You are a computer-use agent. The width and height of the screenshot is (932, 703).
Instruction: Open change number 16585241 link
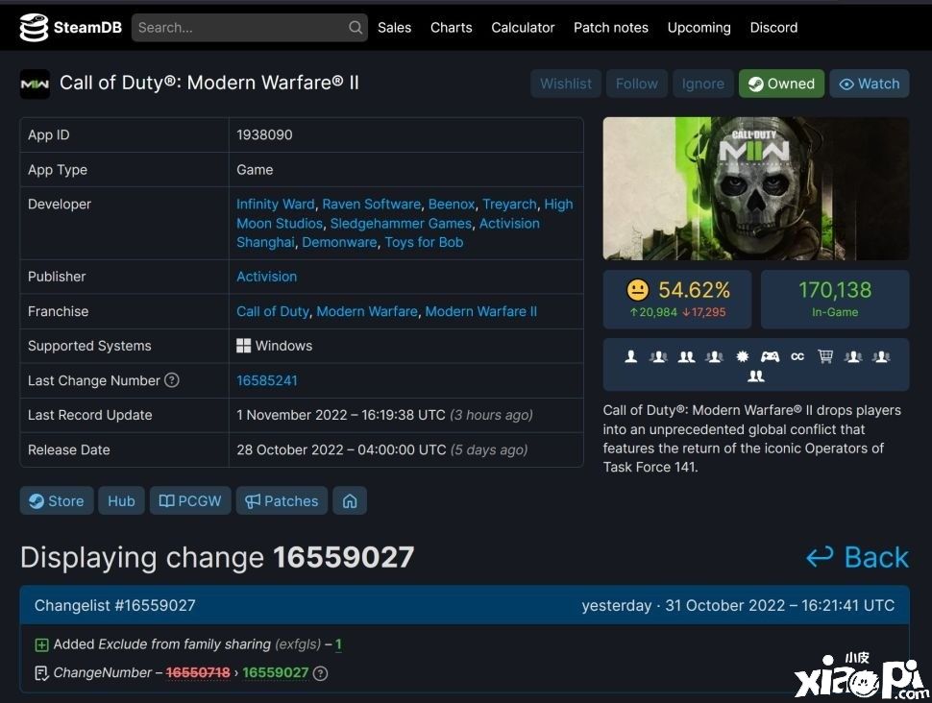pyautogui.click(x=267, y=380)
